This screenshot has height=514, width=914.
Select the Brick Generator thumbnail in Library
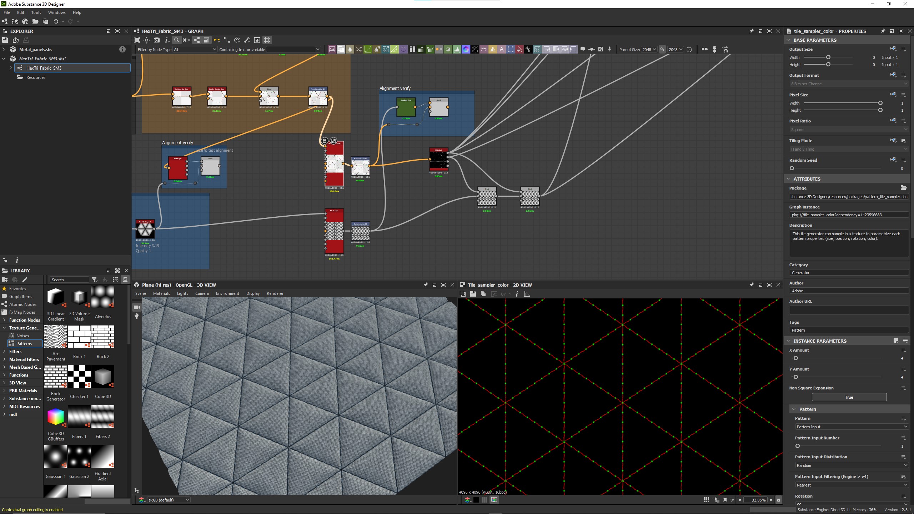click(56, 377)
